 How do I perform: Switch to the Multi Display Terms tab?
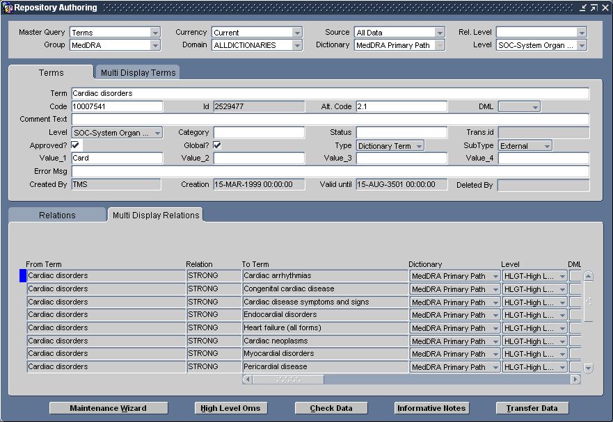click(136, 72)
